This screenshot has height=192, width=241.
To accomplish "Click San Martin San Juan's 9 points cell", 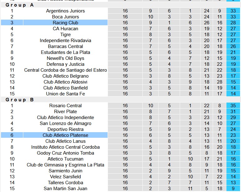I will pos(233,189).
